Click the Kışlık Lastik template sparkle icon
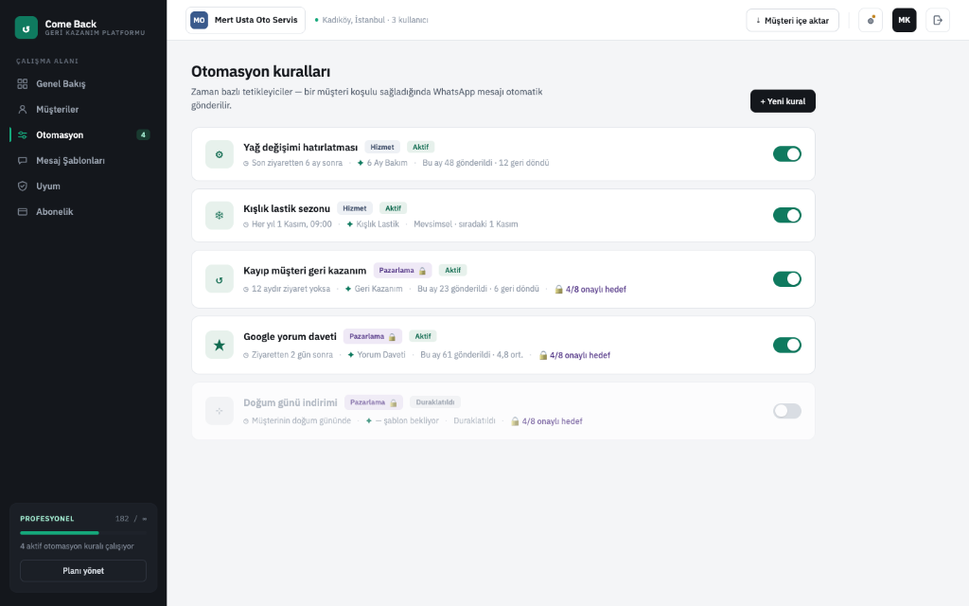 point(350,224)
